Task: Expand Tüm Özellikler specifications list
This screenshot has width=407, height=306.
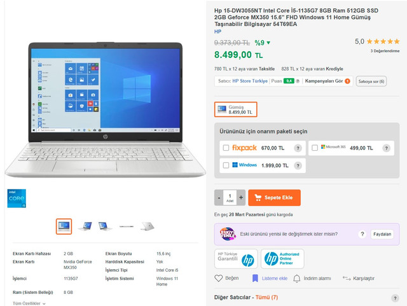Action: click(29, 303)
